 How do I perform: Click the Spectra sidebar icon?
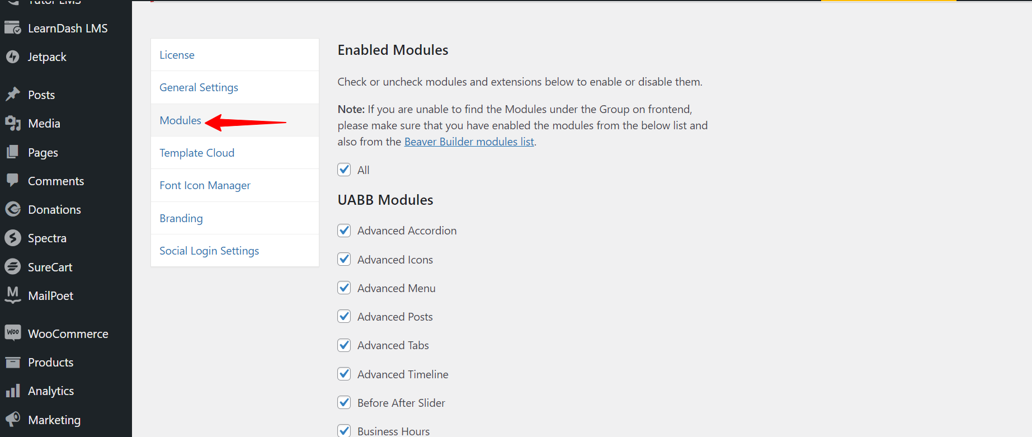[x=12, y=238]
